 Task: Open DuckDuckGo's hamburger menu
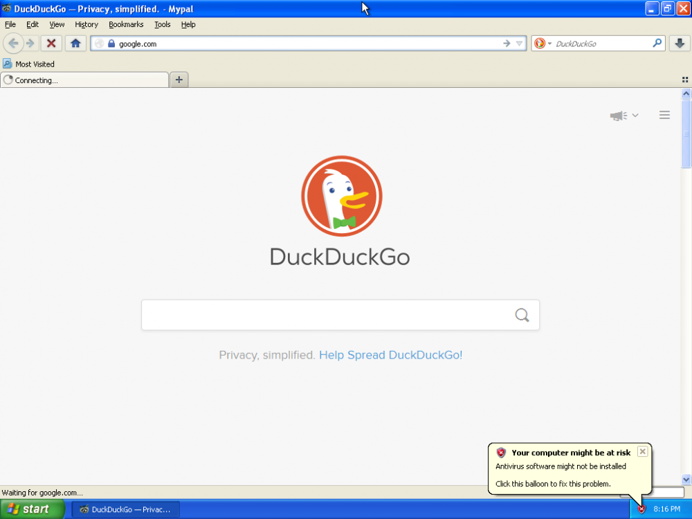(664, 115)
